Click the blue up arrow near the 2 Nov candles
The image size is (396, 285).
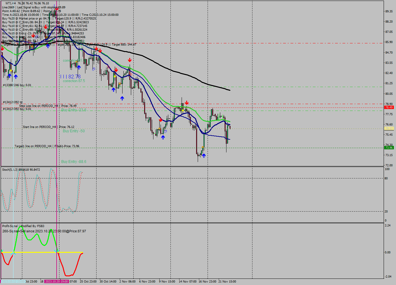click(x=122, y=98)
